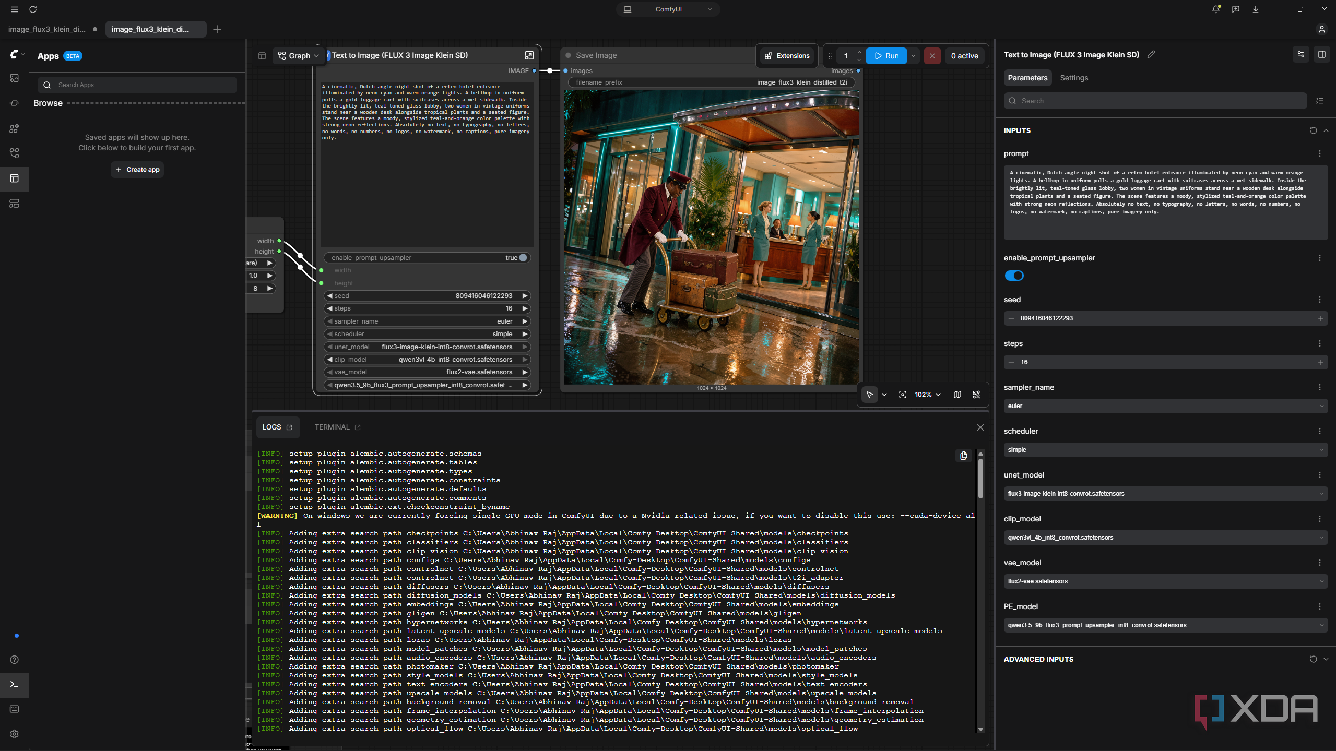Open the notifications bell icon

tap(1216, 9)
